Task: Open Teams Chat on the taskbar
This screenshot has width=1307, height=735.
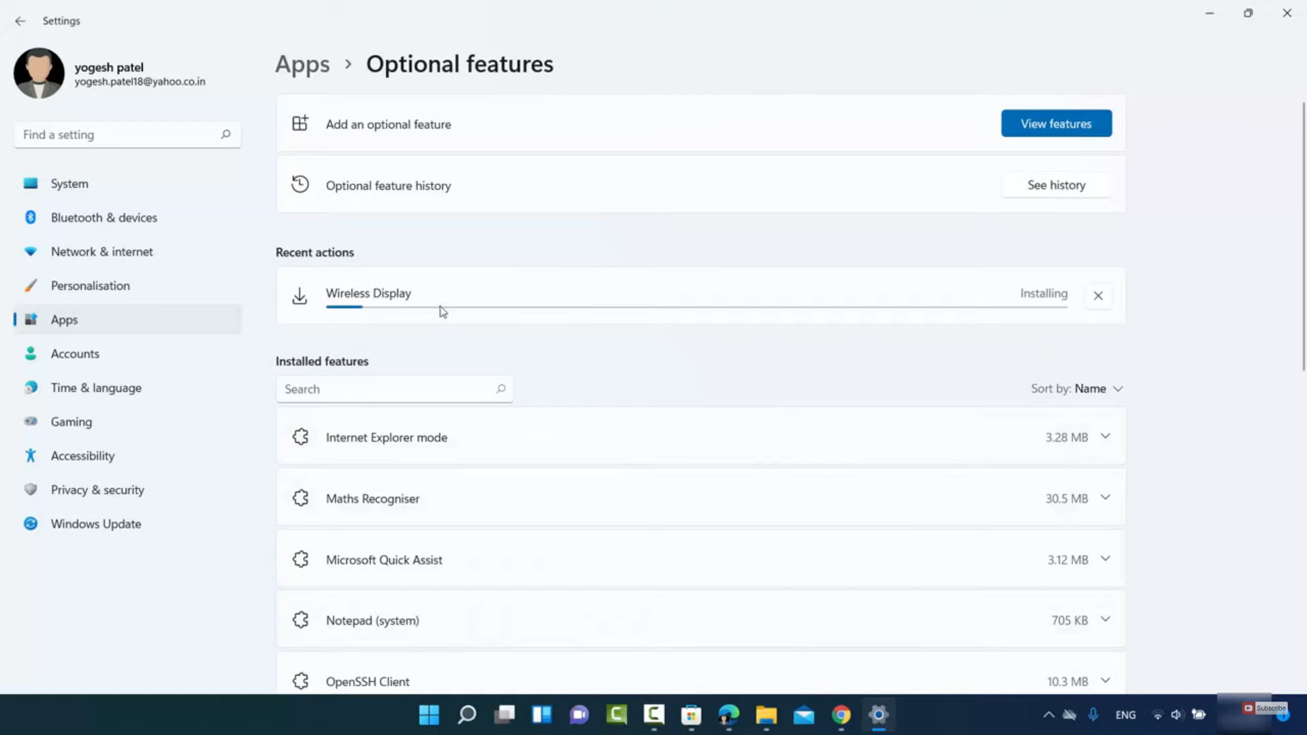Action: pyautogui.click(x=579, y=715)
